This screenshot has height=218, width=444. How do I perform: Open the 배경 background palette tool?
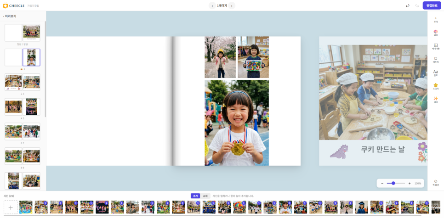pos(436,33)
